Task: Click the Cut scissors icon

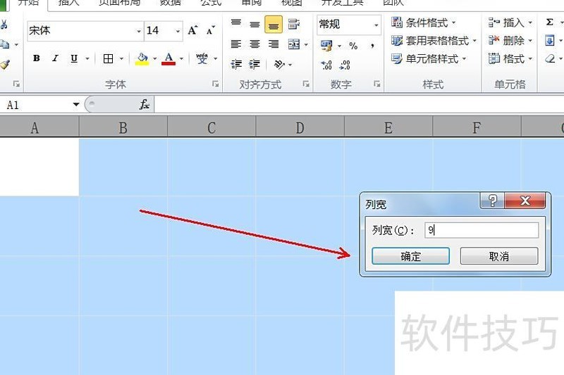Action: 4,25
